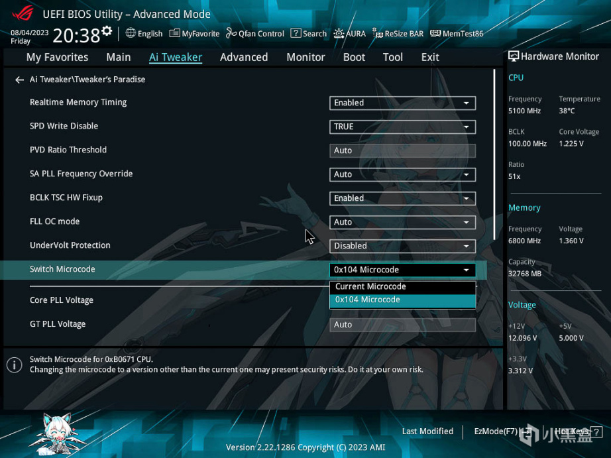Image resolution: width=611 pixels, height=458 pixels.
Task: Expand Realtime Memory Timing dropdown
Action: [x=402, y=103]
